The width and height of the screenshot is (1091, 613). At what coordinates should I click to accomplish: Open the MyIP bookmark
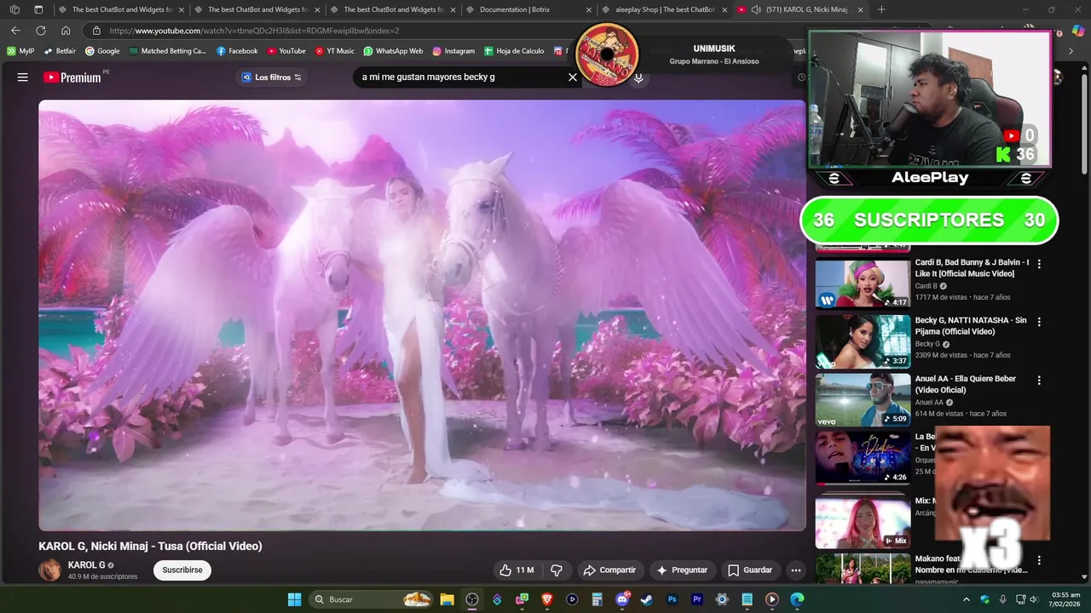[20, 51]
